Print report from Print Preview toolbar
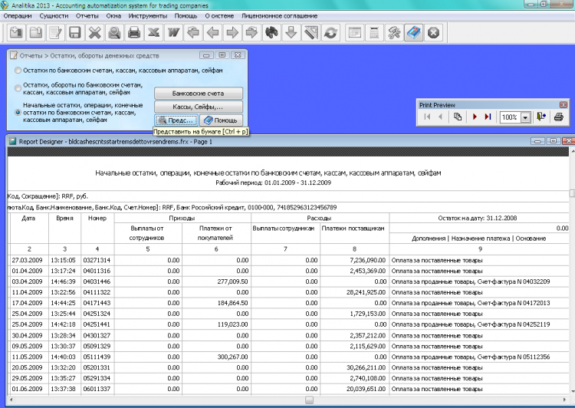575x408 pixels. (558, 117)
